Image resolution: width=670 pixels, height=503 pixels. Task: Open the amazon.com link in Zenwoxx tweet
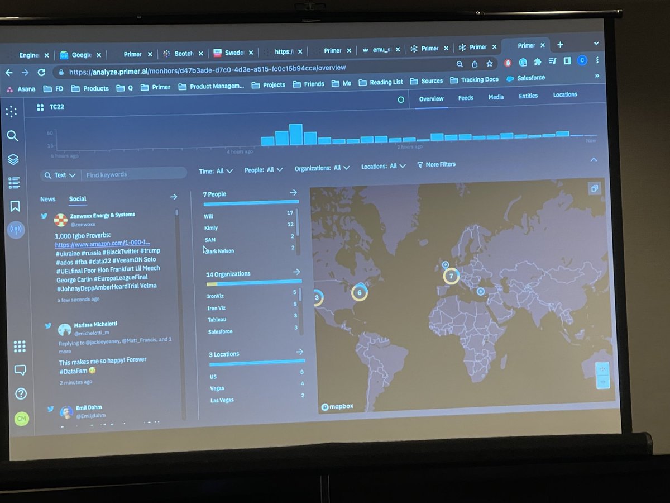pyautogui.click(x=102, y=244)
